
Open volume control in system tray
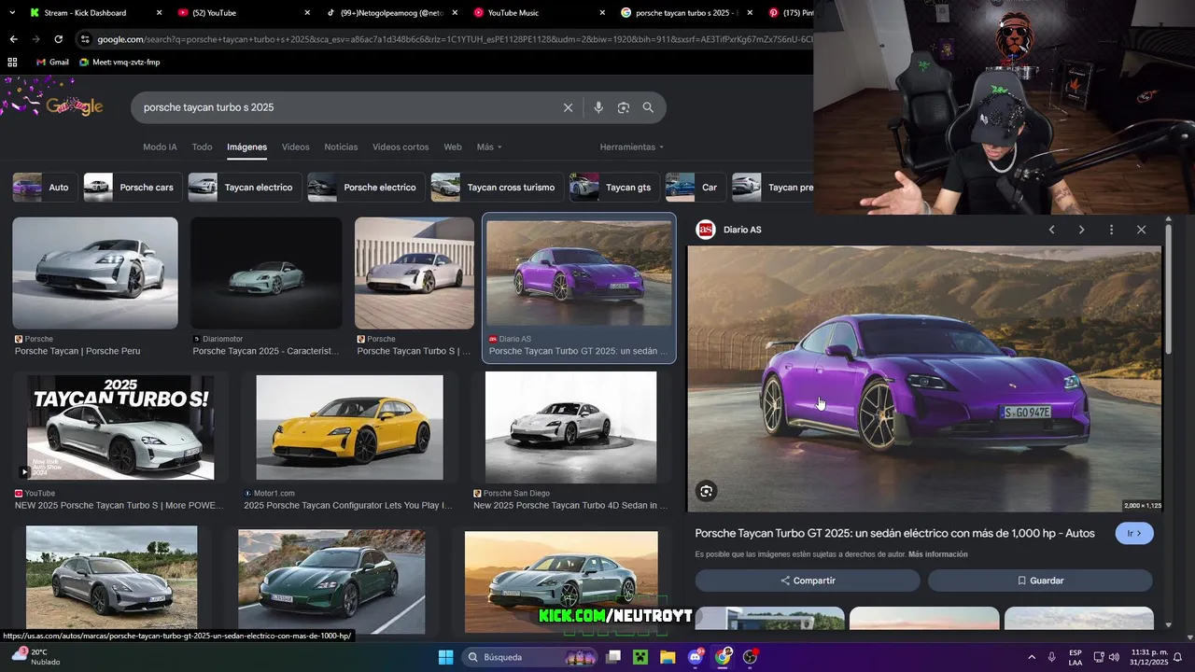click(x=1114, y=657)
